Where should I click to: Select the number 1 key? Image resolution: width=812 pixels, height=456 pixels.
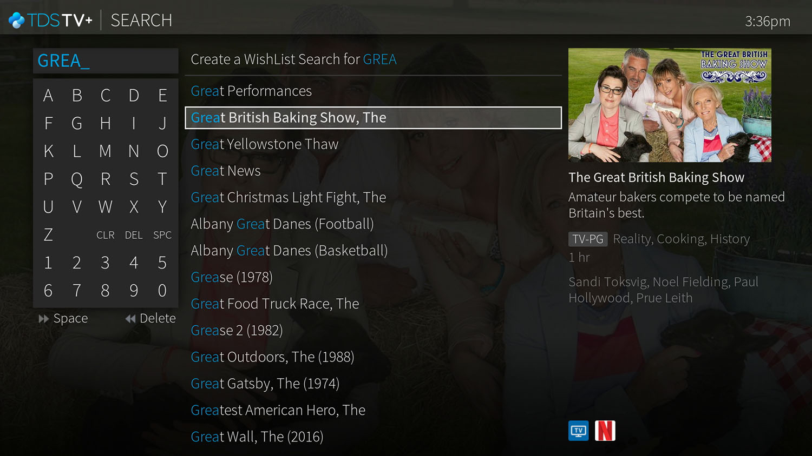tap(48, 263)
